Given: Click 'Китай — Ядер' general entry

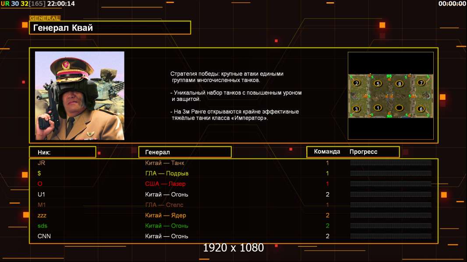Looking at the screenshot, I should pyautogui.click(x=166, y=215).
